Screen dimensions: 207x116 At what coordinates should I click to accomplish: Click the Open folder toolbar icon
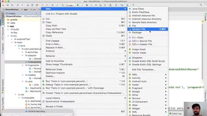pyautogui.click(x=3, y=5)
